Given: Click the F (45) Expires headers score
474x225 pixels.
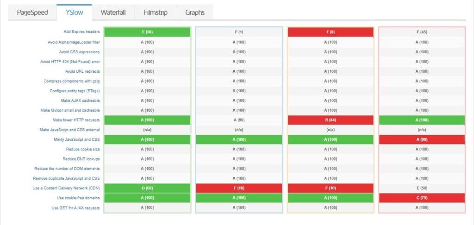Looking at the screenshot, I should pyautogui.click(x=422, y=32).
